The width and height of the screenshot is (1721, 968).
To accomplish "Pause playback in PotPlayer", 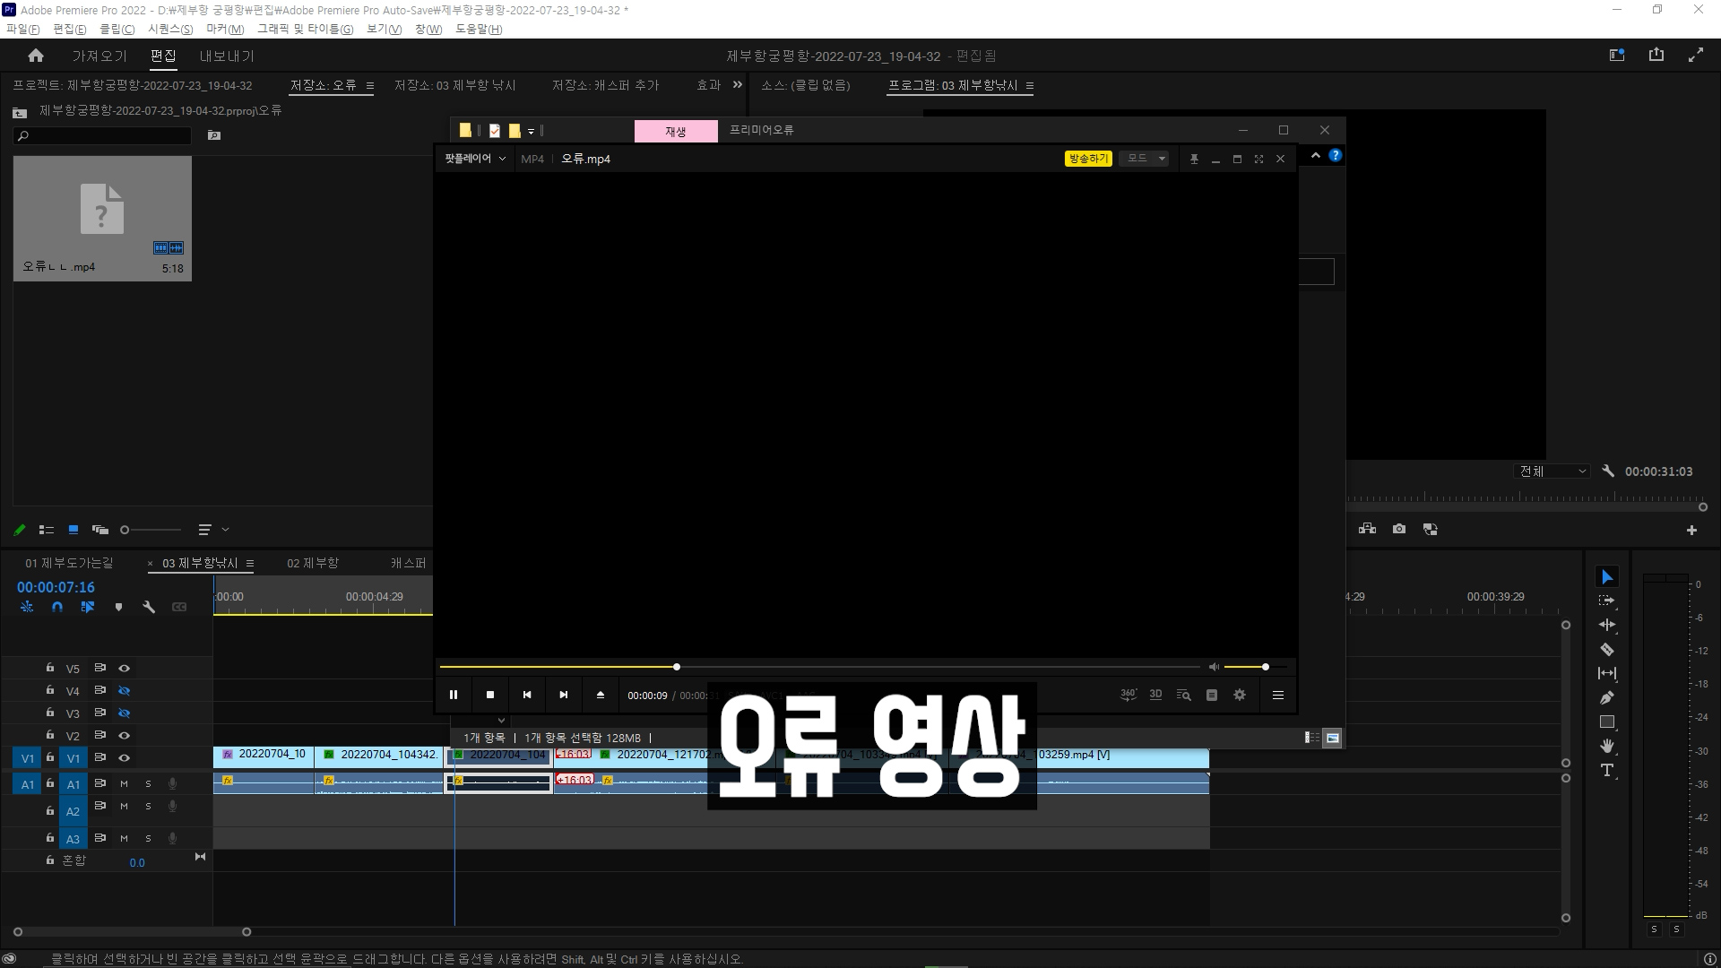I will (x=454, y=695).
